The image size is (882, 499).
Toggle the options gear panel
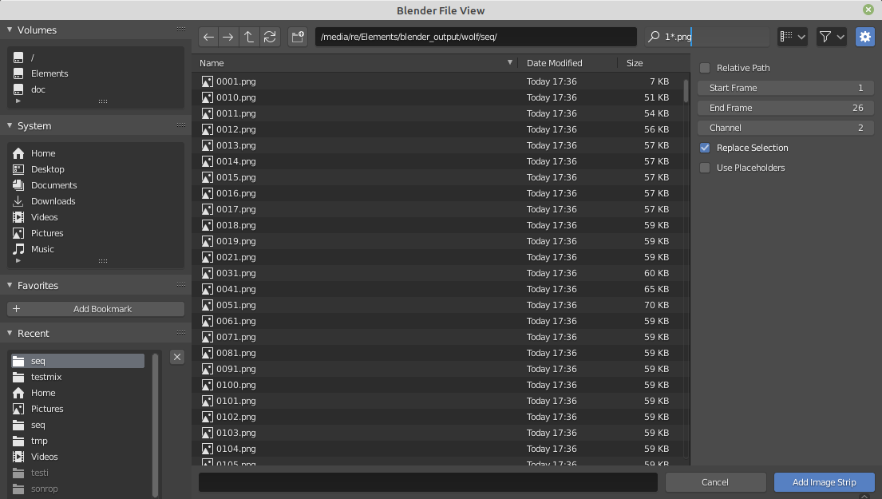[865, 38]
